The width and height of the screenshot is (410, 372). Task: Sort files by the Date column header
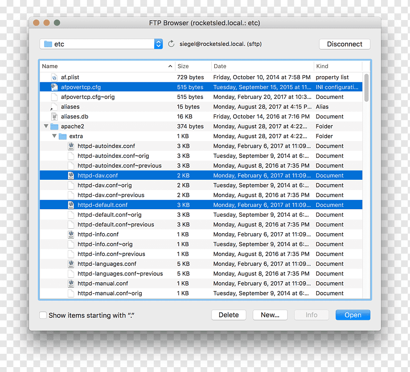[x=262, y=66]
